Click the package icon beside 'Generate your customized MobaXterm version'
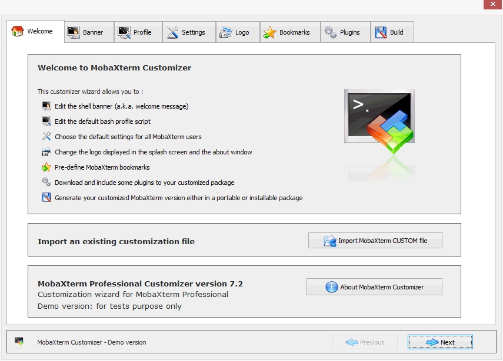The height and width of the screenshot is (361, 503). [45, 197]
